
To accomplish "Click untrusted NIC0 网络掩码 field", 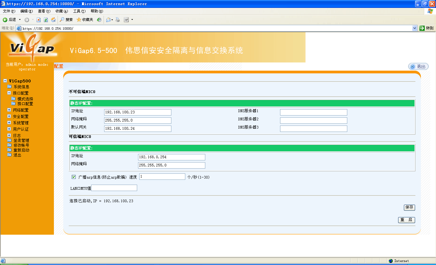I will click(138, 120).
